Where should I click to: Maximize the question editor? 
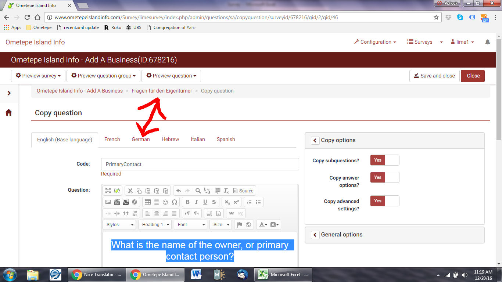(x=108, y=191)
